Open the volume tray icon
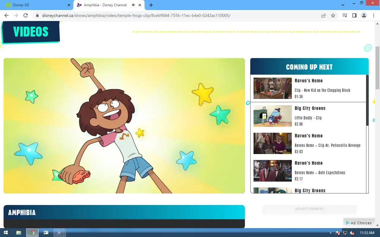This screenshot has height=237, width=380. [352, 233]
